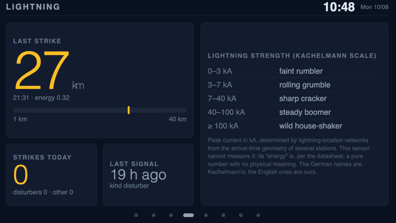Jump to the fifth page dot
Image resolution: width=396 pixels, height=223 pixels.
pos(206,215)
